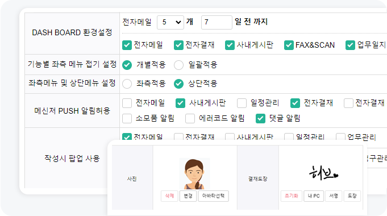Screen dimensions: 387x216
Task: Uncheck the checked 전자결재 in 메신저 PUSH row
Action: coord(295,103)
